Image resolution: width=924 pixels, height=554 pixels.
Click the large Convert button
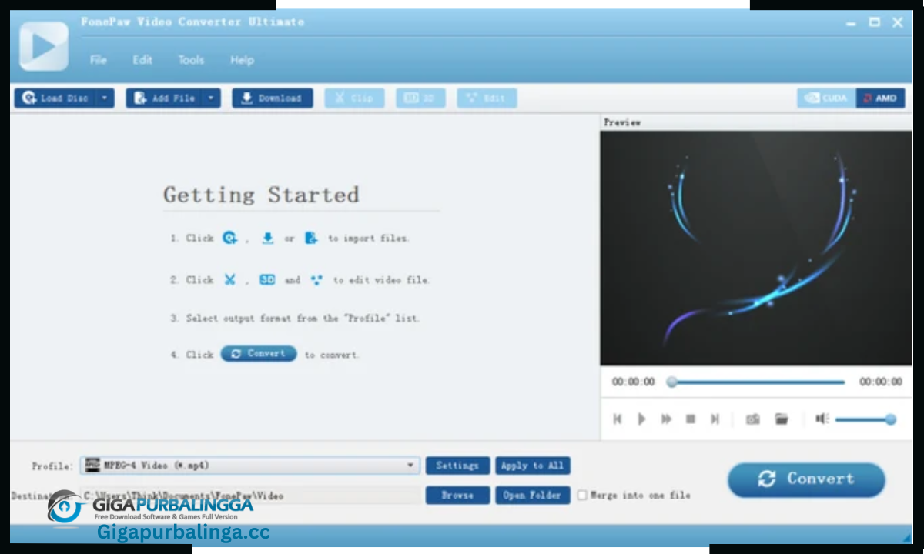pyautogui.click(x=806, y=479)
